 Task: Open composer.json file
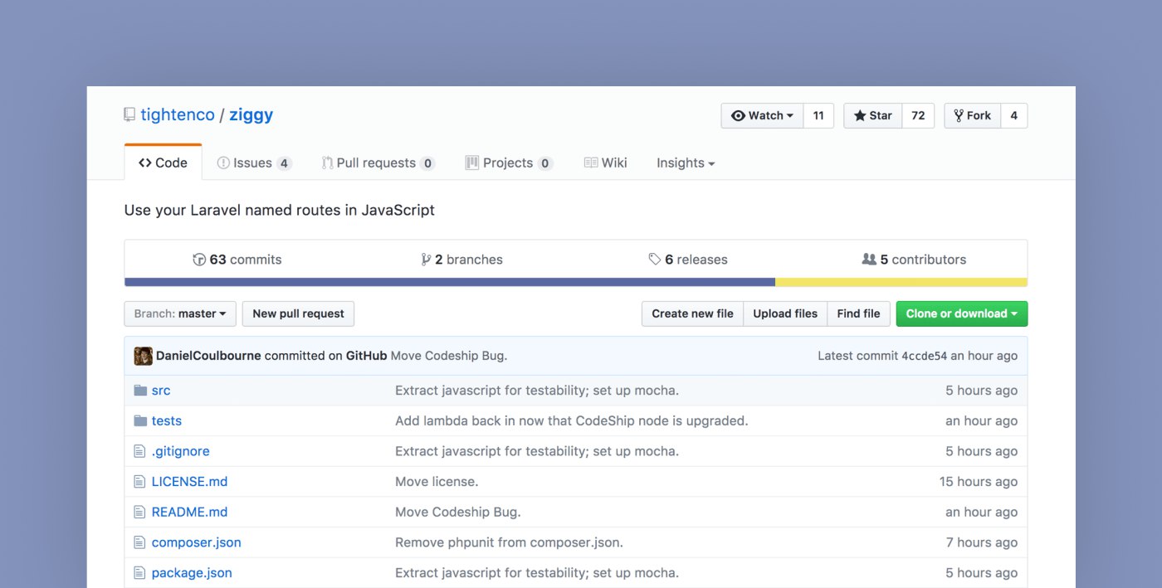(x=197, y=542)
